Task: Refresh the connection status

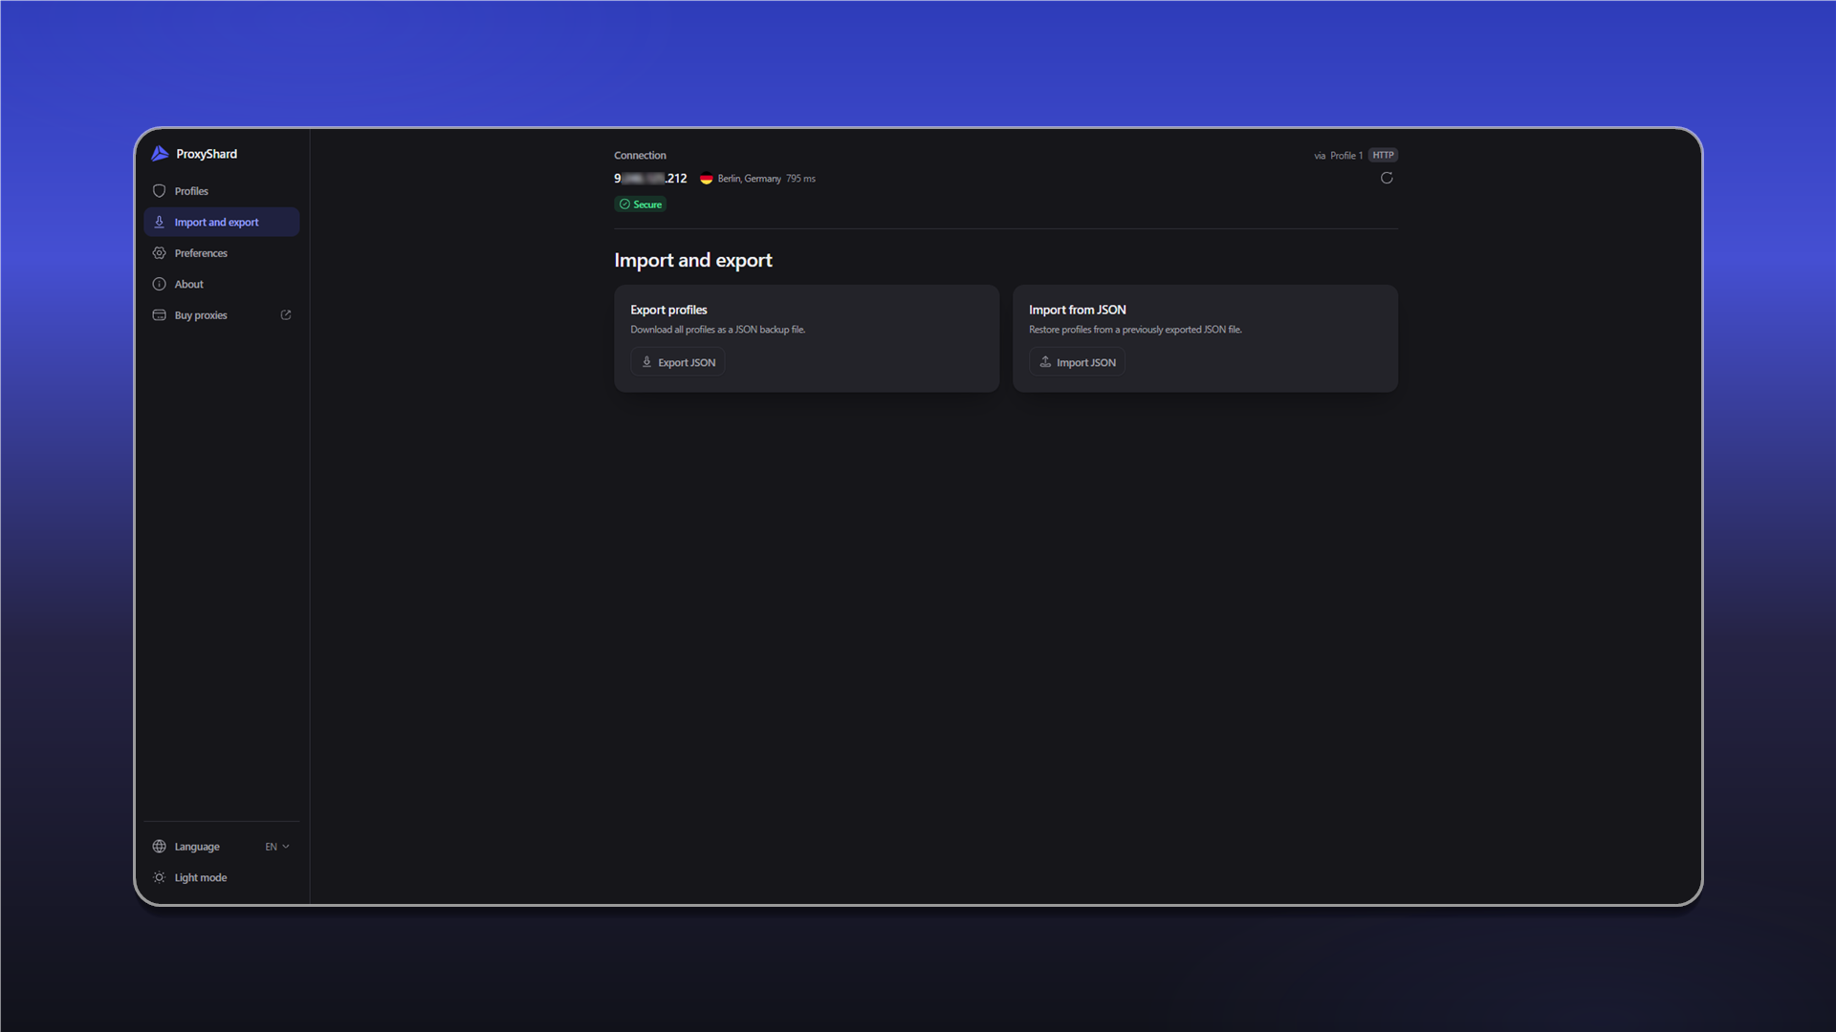Action: pyautogui.click(x=1387, y=178)
